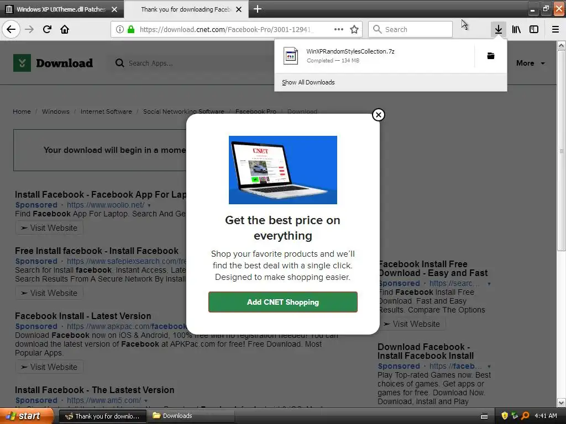Click the page vertical scrollbar thumb
Screen dimensions: 566x424
pos(561,151)
